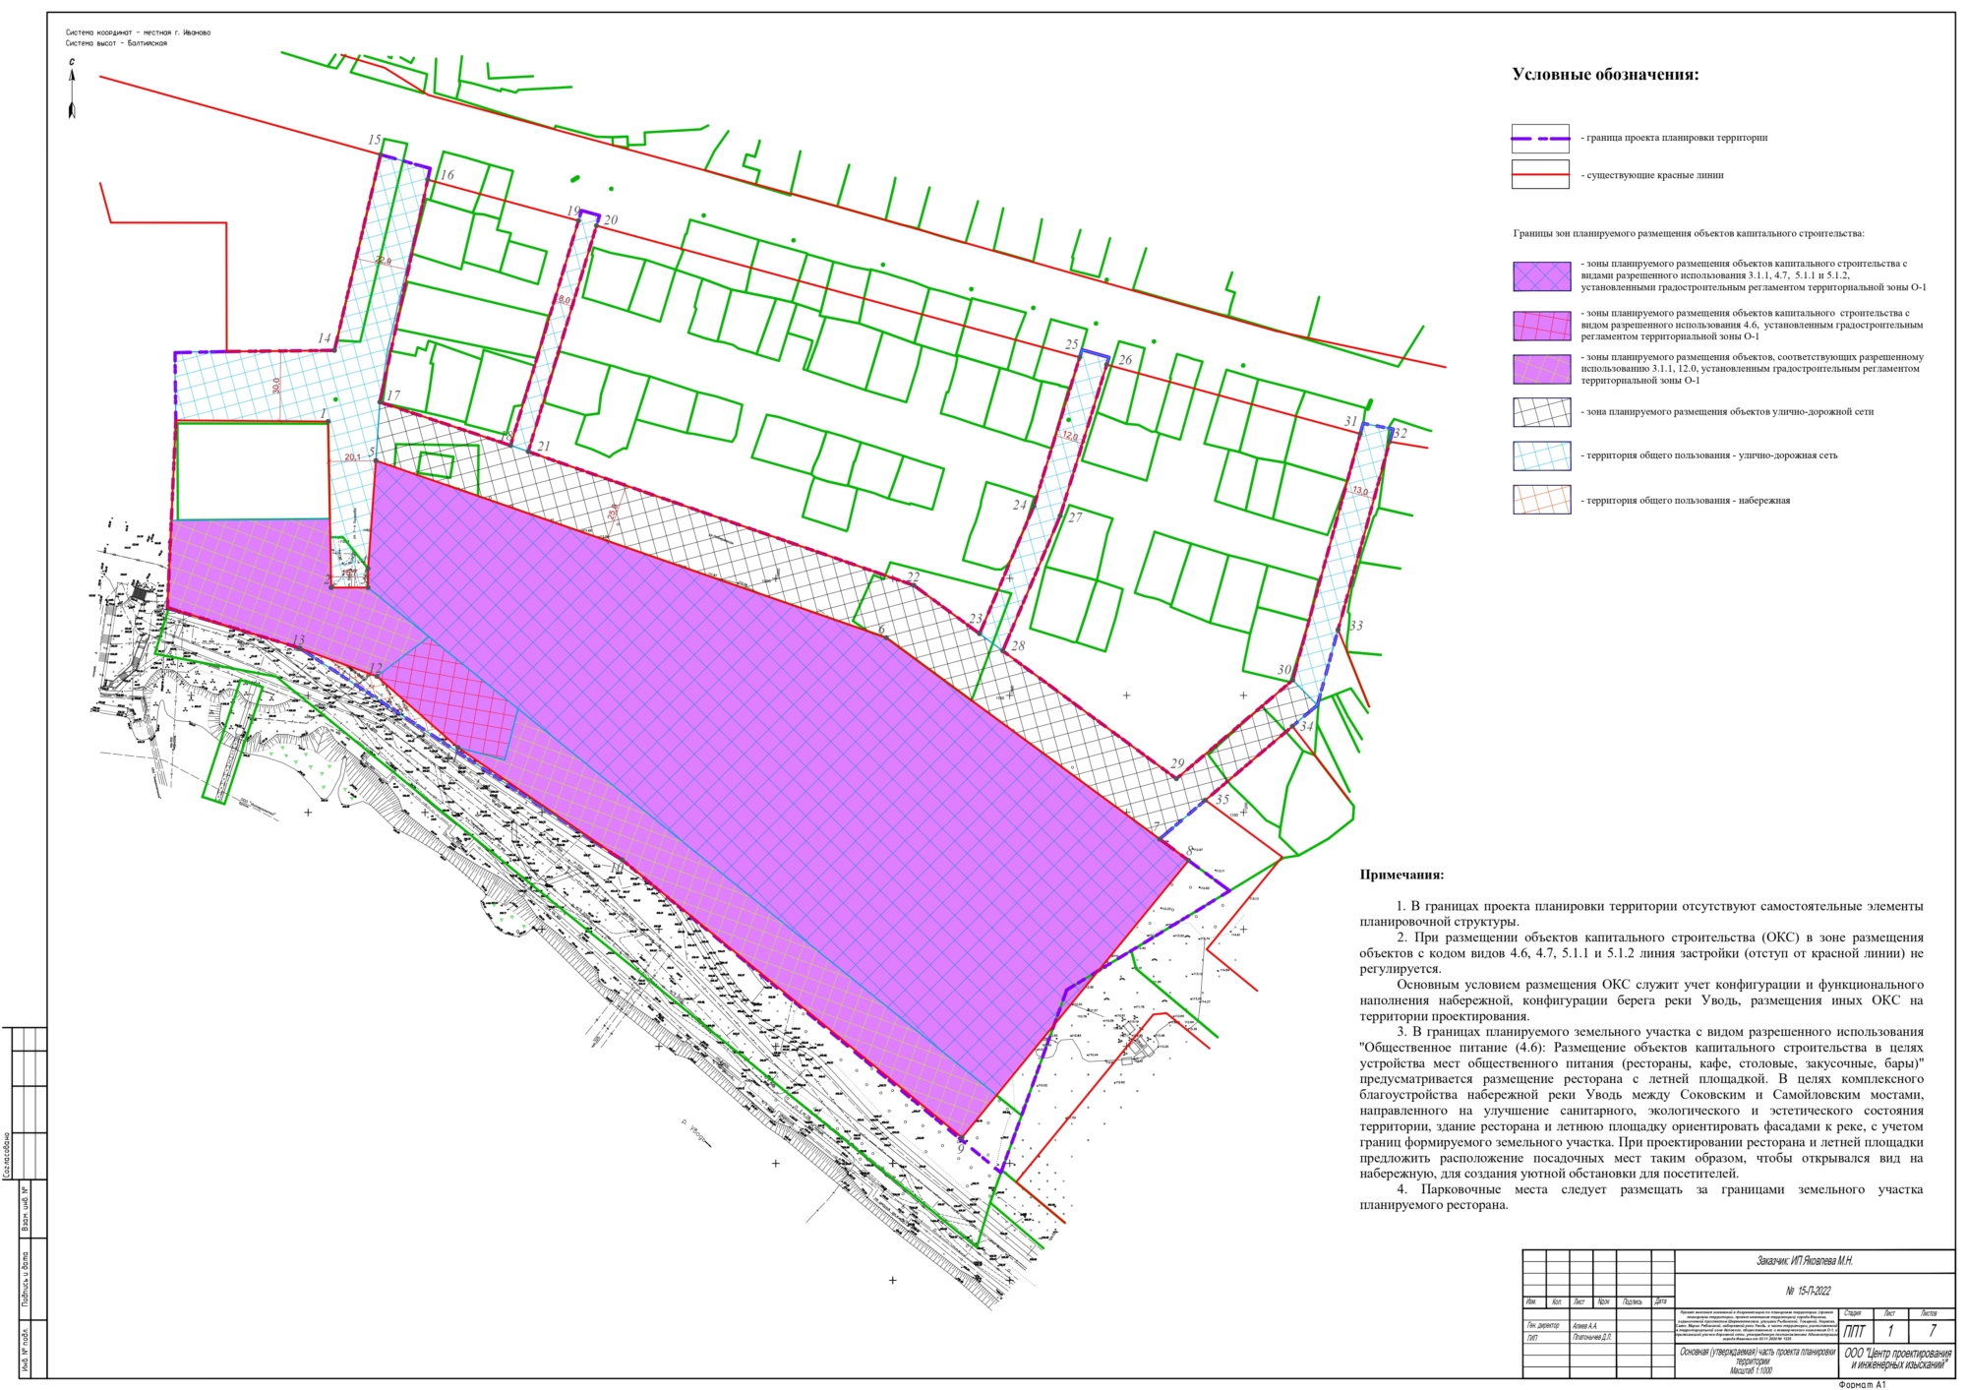Click boundary point number 27 on the map
The image size is (1967, 1390).
[1075, 517]
